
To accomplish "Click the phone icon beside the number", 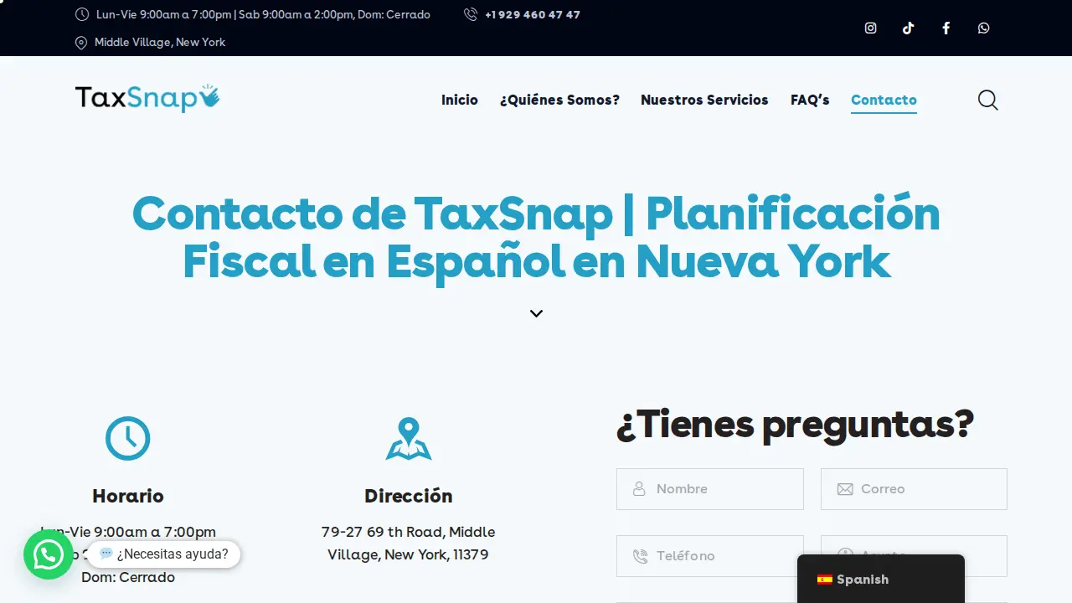I will [471, 14].
